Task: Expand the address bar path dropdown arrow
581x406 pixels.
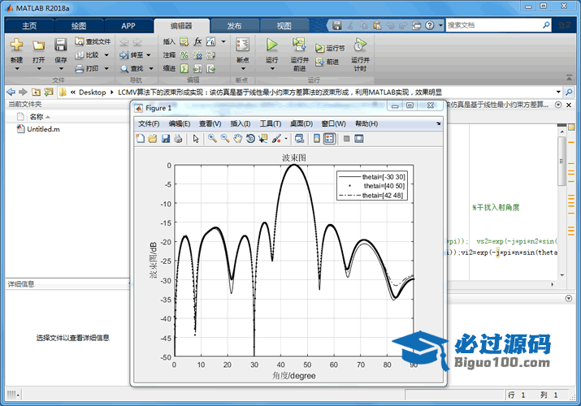Action: click(x=558, y=92)
